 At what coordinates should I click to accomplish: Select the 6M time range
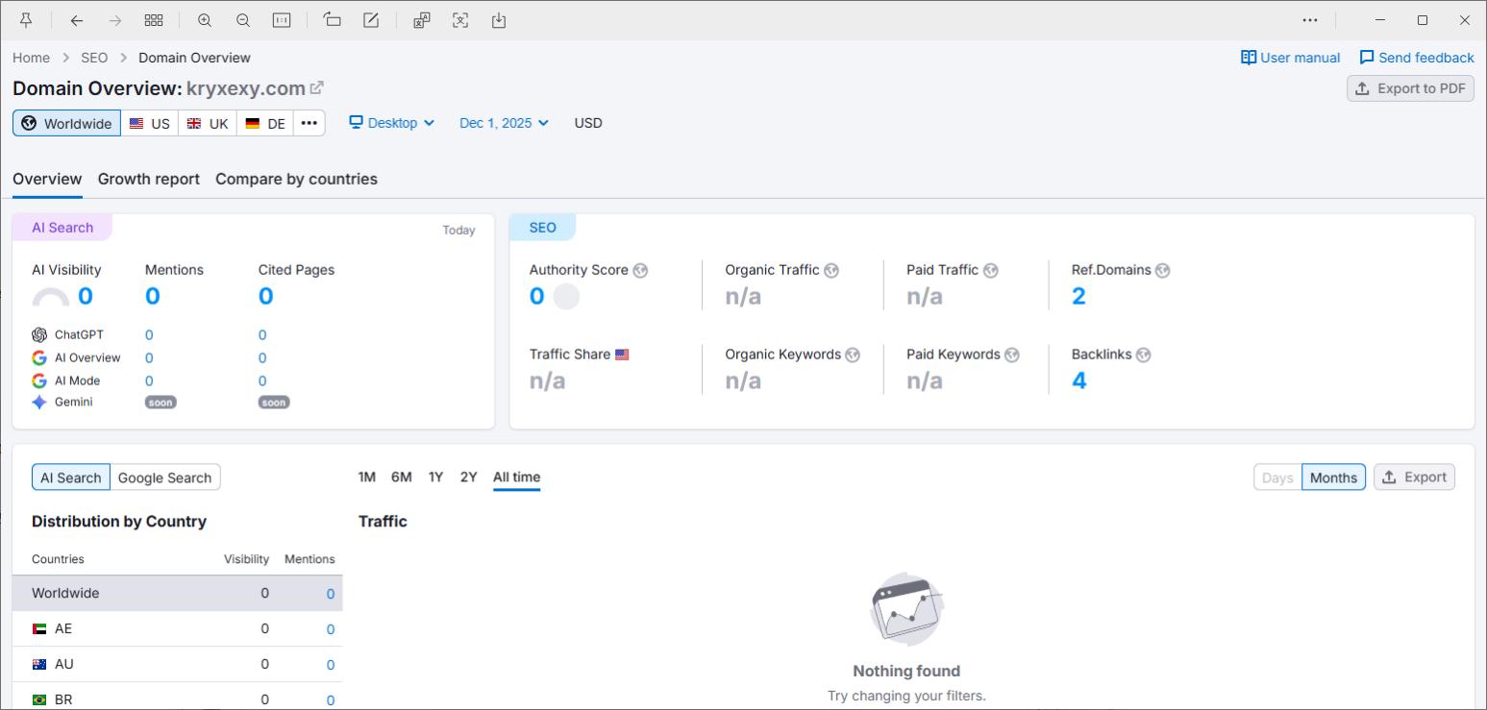pyautogui.click(x=401, y=477)
